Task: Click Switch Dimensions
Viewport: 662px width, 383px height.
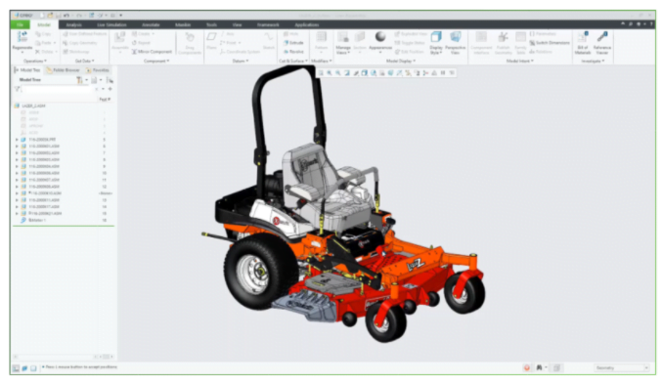Action: point(550,43)
